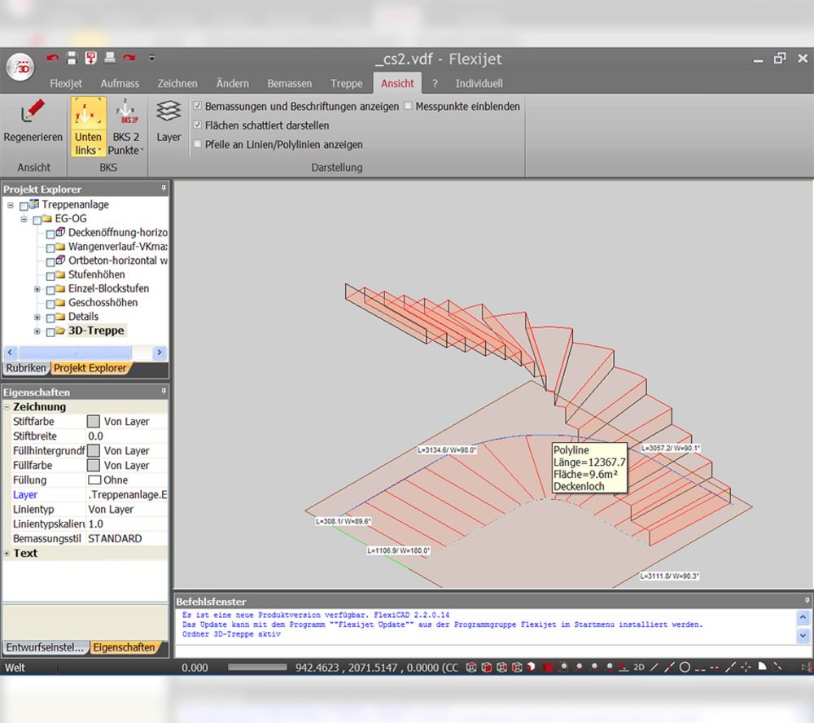
Task: Uncheck Bemassungen und Beschriftungen anzeigen
Action: click(x=197, y=106)
